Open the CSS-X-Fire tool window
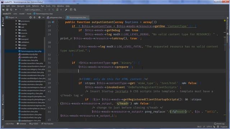230x129 pixels. click(10, 124)
